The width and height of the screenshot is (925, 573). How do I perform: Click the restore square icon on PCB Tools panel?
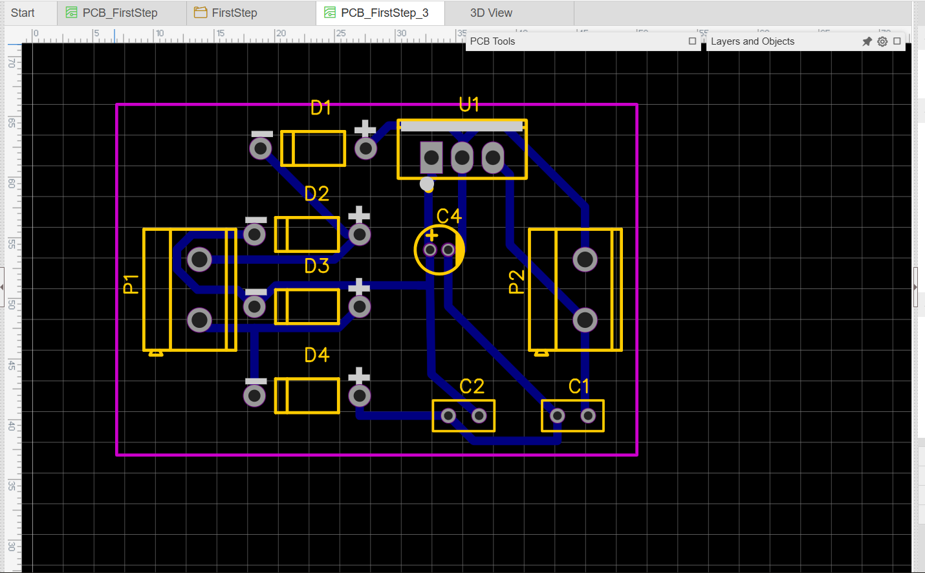692,41
